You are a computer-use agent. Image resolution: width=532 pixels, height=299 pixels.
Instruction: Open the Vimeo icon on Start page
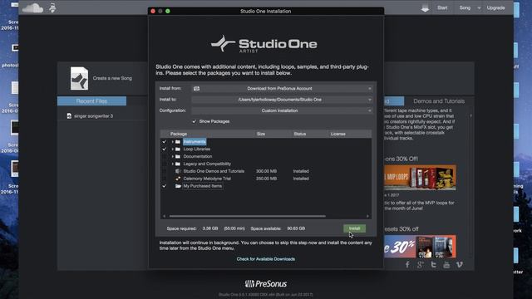pos(460,264)
